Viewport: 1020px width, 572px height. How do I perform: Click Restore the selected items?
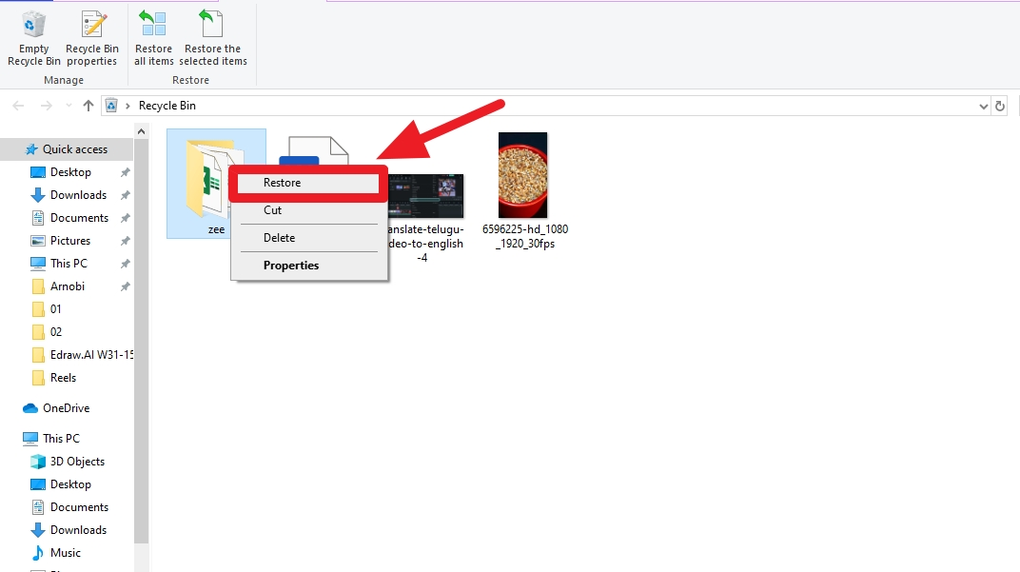[x=213, y=39]
